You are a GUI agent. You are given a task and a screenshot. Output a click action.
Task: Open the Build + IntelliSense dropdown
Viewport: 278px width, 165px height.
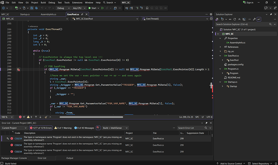click(115, 128)
